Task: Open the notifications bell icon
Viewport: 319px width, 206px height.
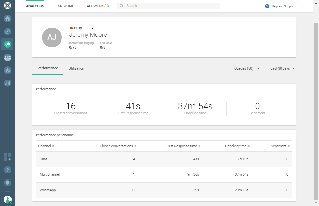Action: point(7,182)
